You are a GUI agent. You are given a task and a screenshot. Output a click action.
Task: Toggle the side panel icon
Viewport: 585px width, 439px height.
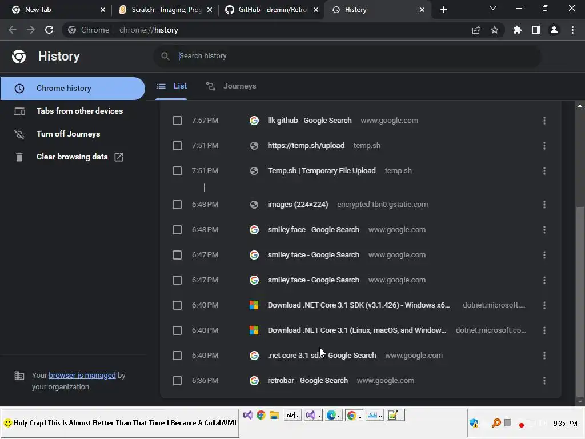pyautogui.click(x=536, y=30)
